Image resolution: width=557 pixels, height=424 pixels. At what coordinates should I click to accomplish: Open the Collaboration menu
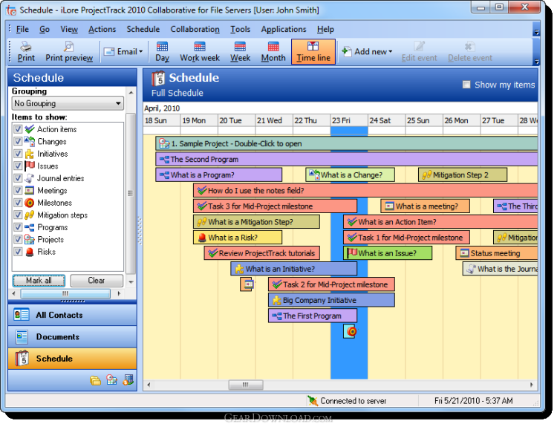click(x=195, y=29)
